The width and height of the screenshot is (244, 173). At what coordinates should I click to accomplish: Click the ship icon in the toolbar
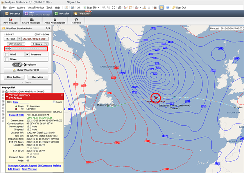pos(137,8)
